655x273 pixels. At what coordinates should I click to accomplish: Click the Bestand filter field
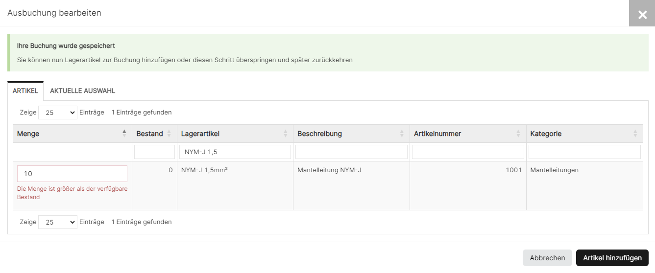tap(154, 152)
